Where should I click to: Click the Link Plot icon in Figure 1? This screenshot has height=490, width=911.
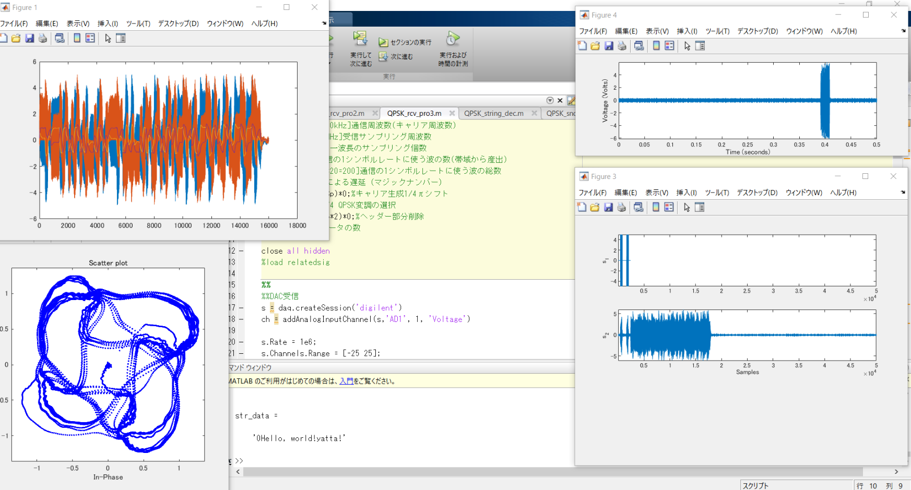point(60,38)
